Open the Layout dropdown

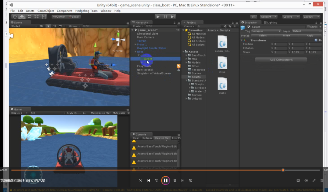coord(311,17)
